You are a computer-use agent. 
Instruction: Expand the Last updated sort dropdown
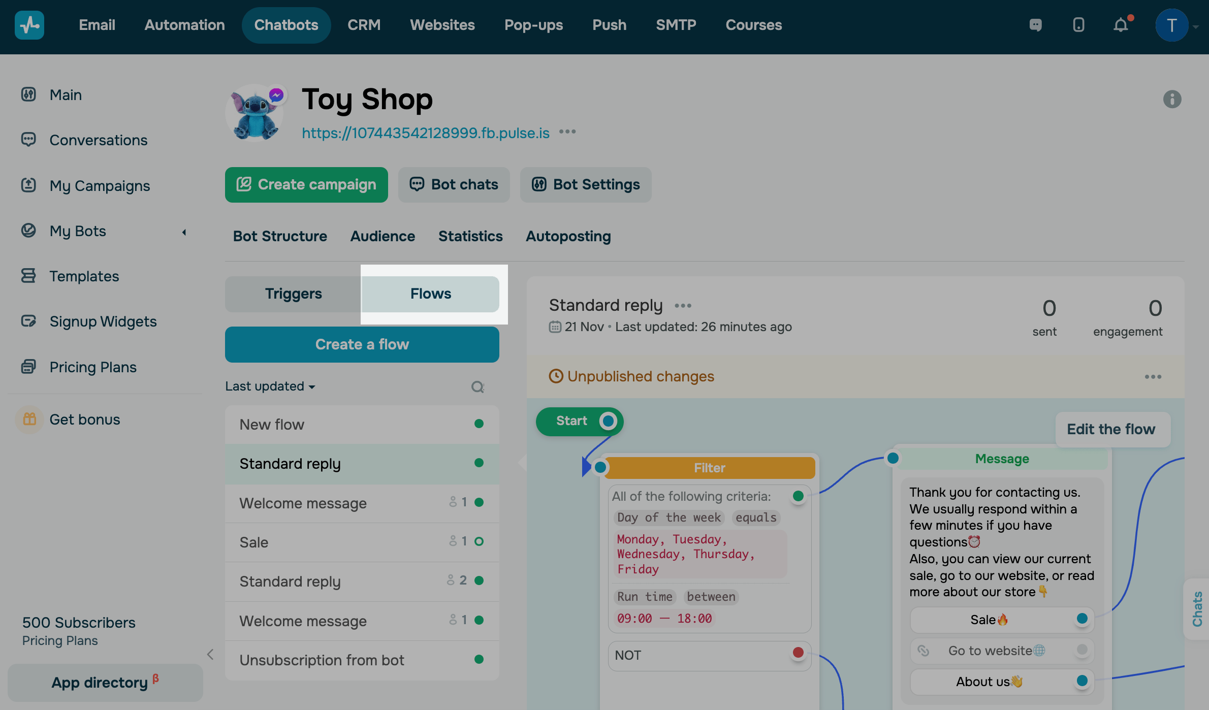tap(270, 386)
